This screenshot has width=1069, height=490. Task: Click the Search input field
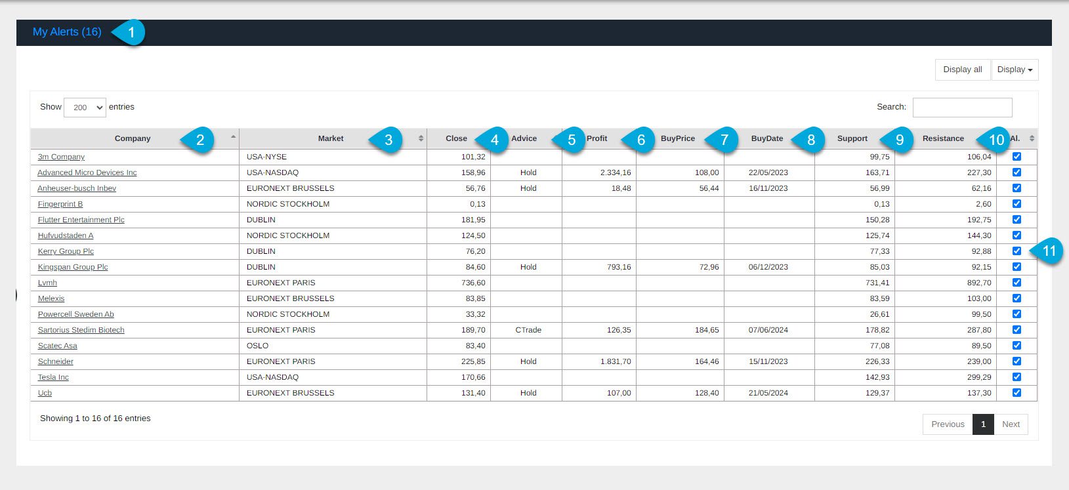[962, 108]
